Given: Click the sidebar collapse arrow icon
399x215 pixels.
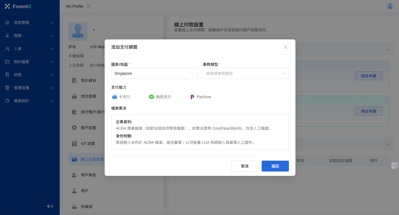Looking at the screenshot, I should point(50,206).
